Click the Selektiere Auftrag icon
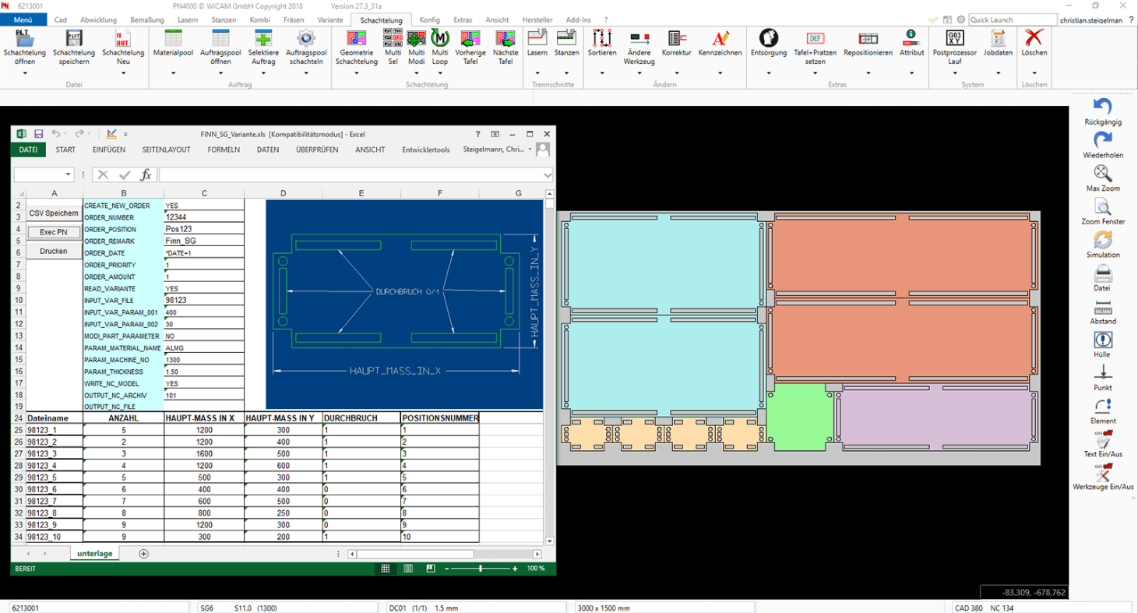The height and width of the screenshot is (613, 1138). [x=263, y=37]
